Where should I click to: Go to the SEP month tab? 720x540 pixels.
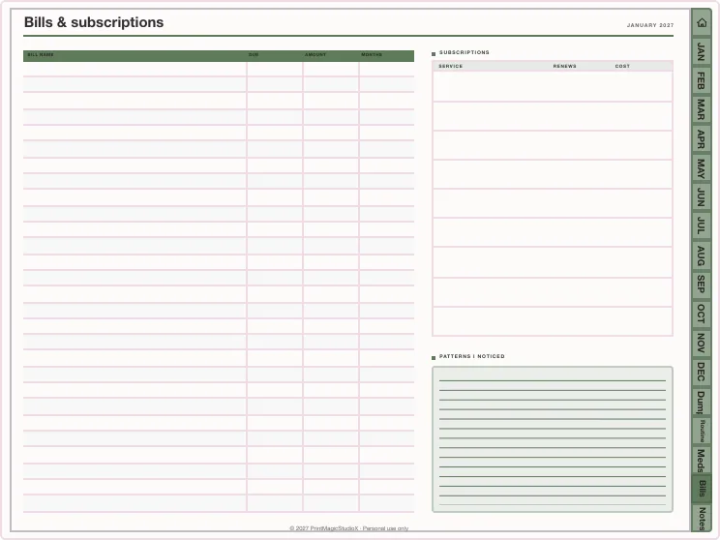702,285
